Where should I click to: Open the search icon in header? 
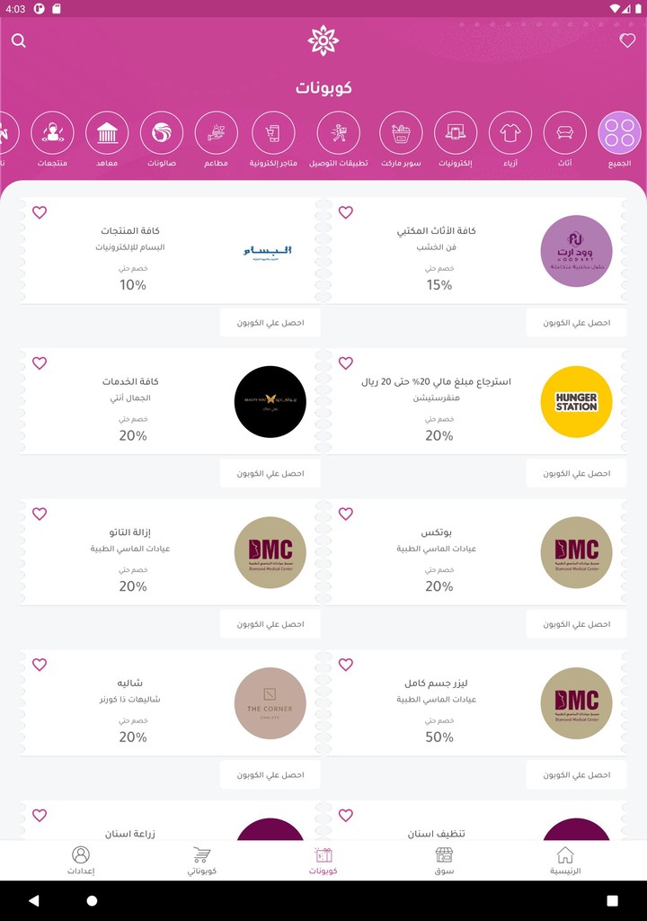point(19,40)
